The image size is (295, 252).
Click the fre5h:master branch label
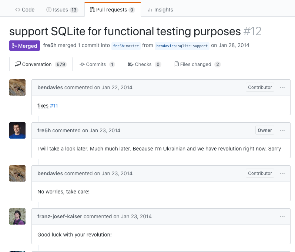[x=126, y=46]
